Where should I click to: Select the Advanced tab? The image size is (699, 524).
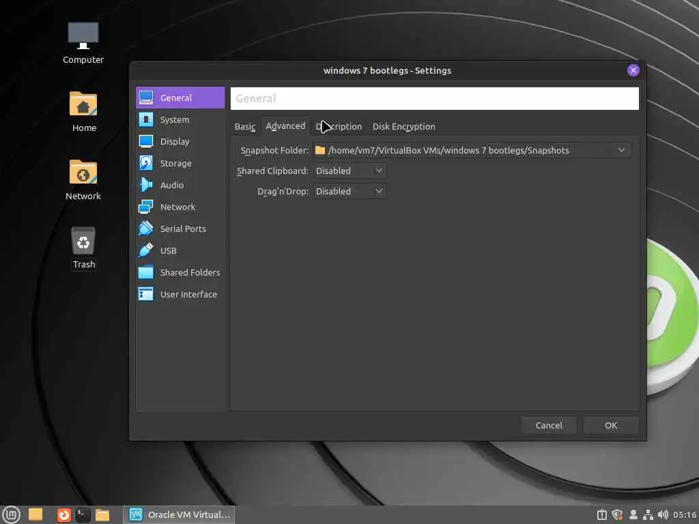[285, 126]
